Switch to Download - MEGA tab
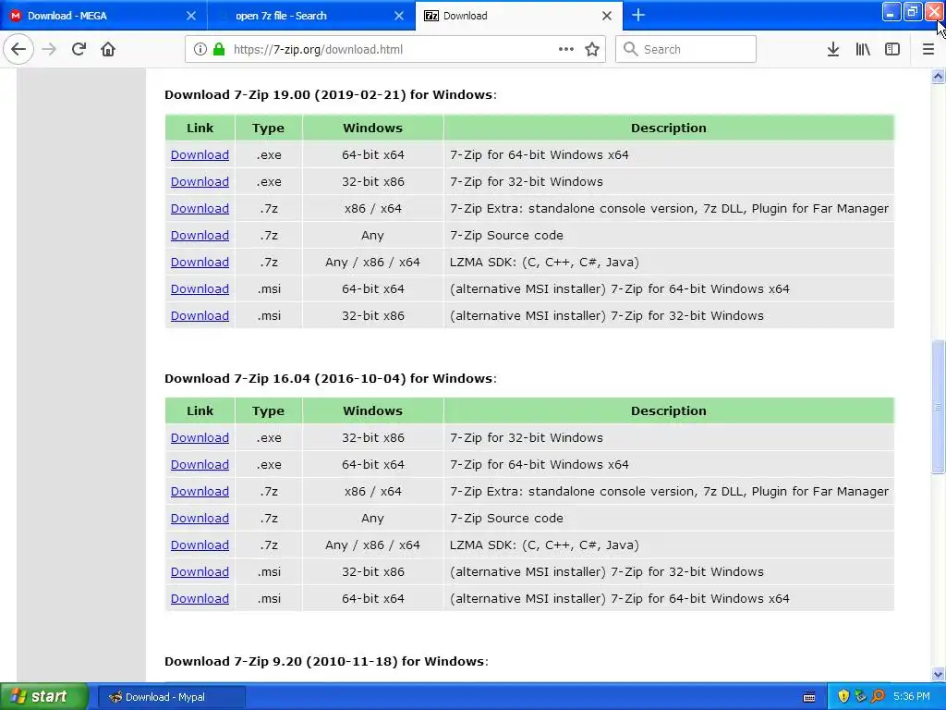The image size is (946, 710). coord(103,16)
